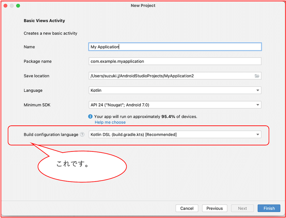This screenshot has width=286, height=218.
Task: Click the Finish button
Action: (x=269, y=208)
